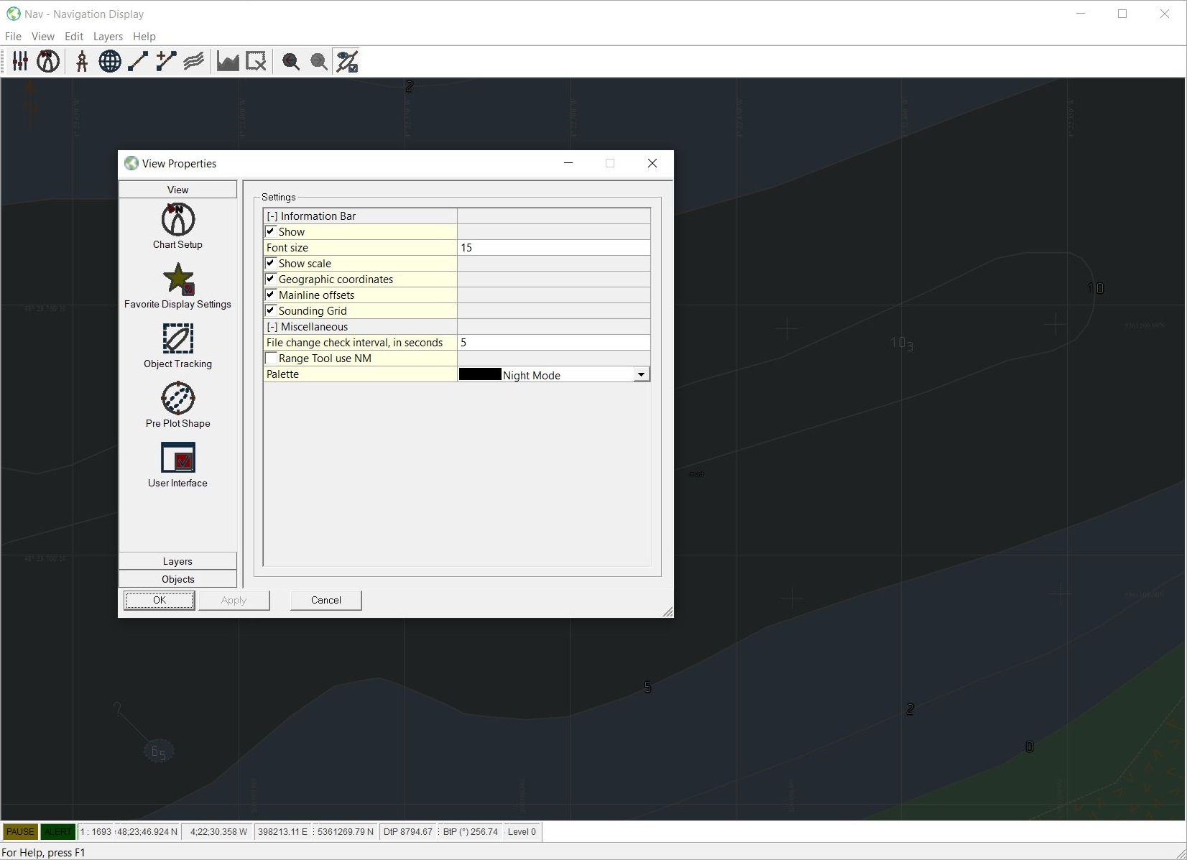The width and height of the screenshot is (1187, 860).
Task: Open the Palette dropdown arrow
Action: coord(641,374)
